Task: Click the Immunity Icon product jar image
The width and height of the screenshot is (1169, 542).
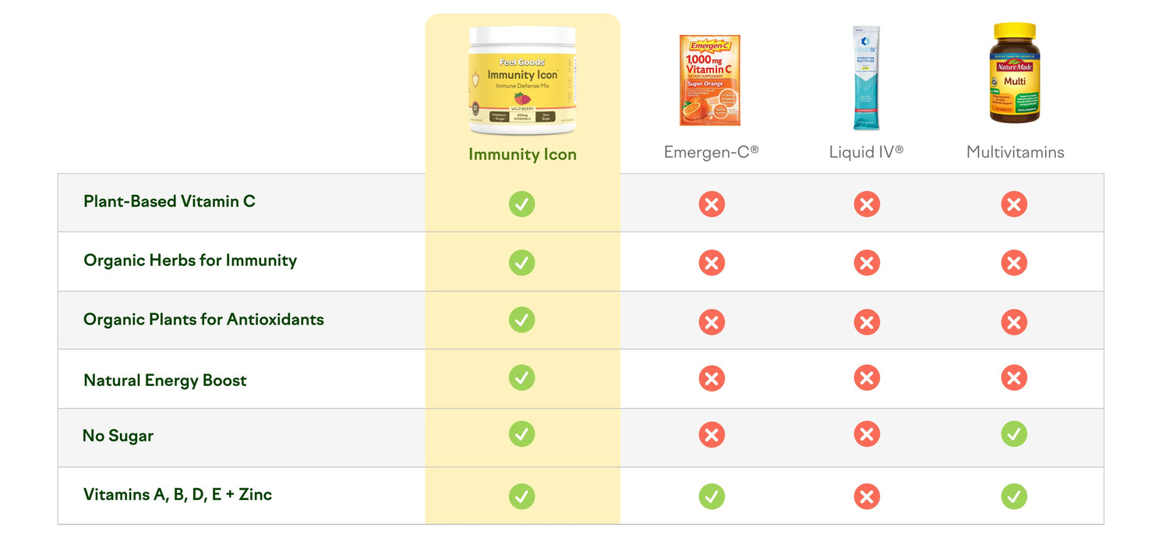Action: point(522,80)
